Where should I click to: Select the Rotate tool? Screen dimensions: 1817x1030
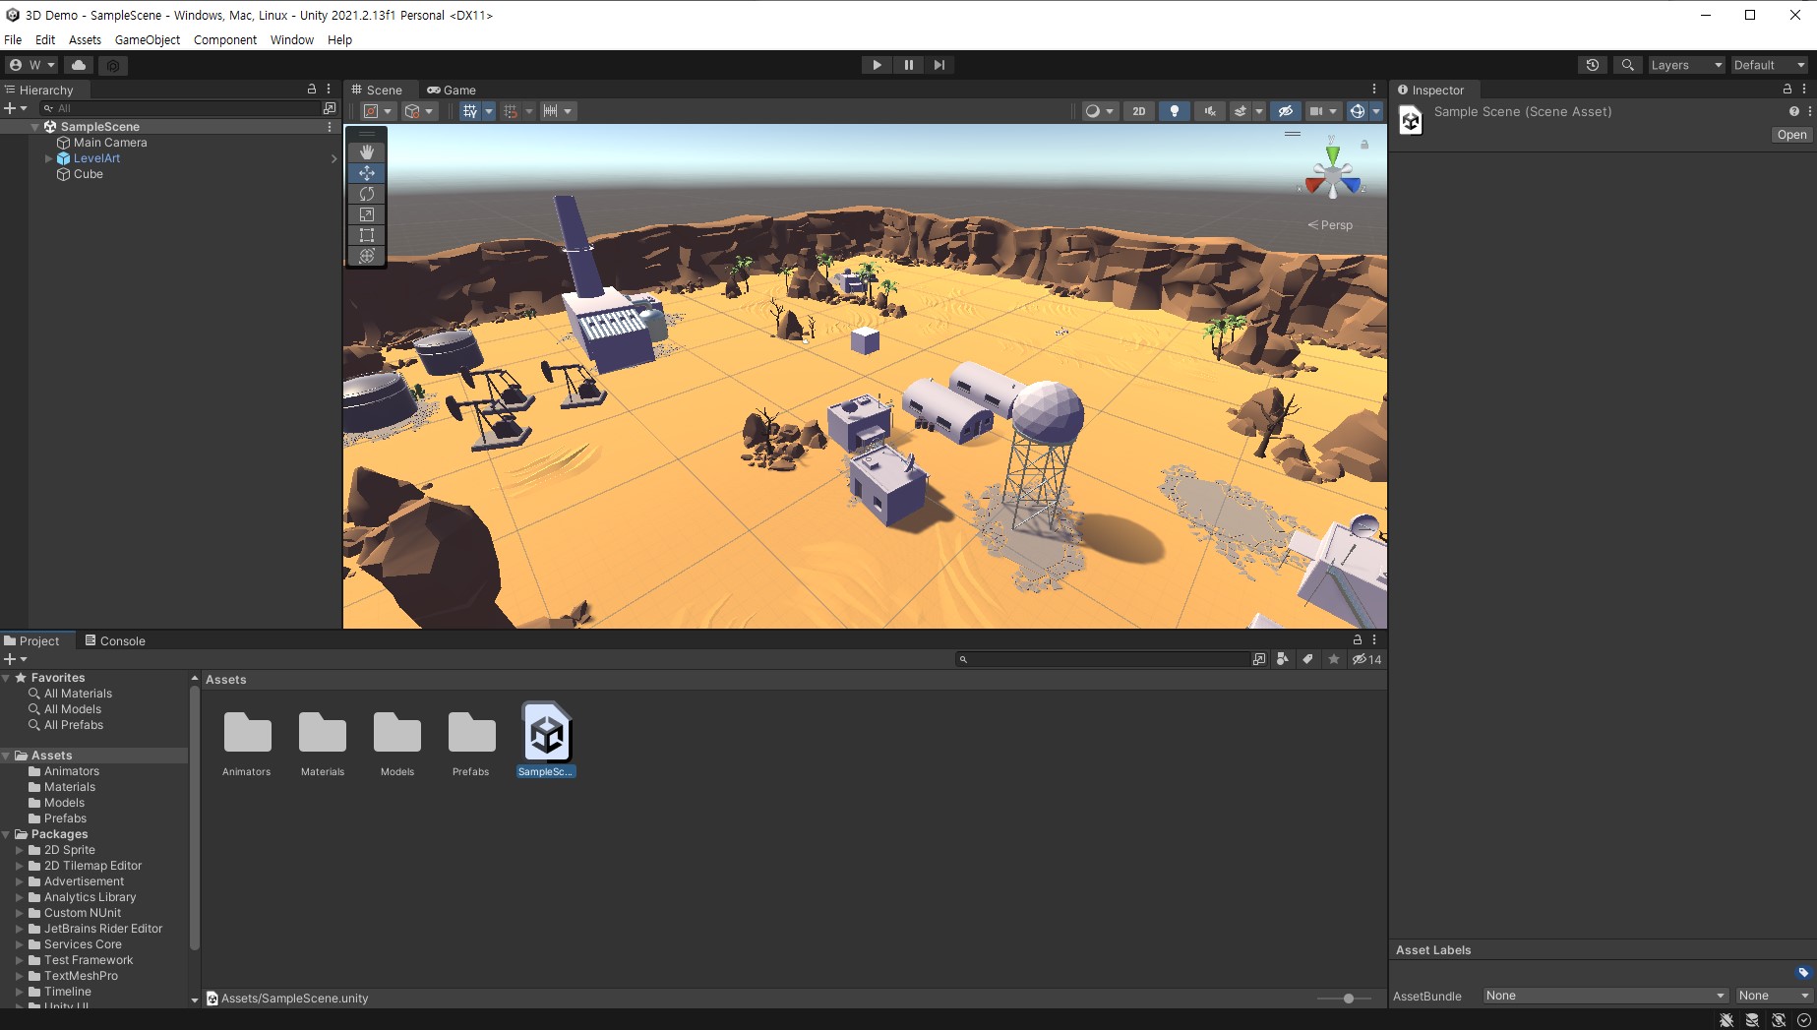(x=367, y=193)
